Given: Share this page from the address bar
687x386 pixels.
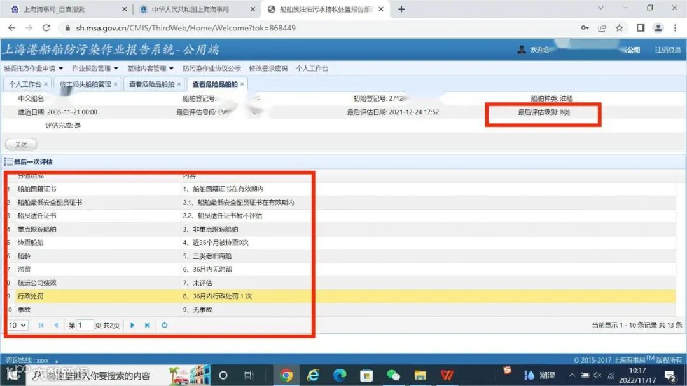Looking at the screenshot, I should click(x=602, y=28).
